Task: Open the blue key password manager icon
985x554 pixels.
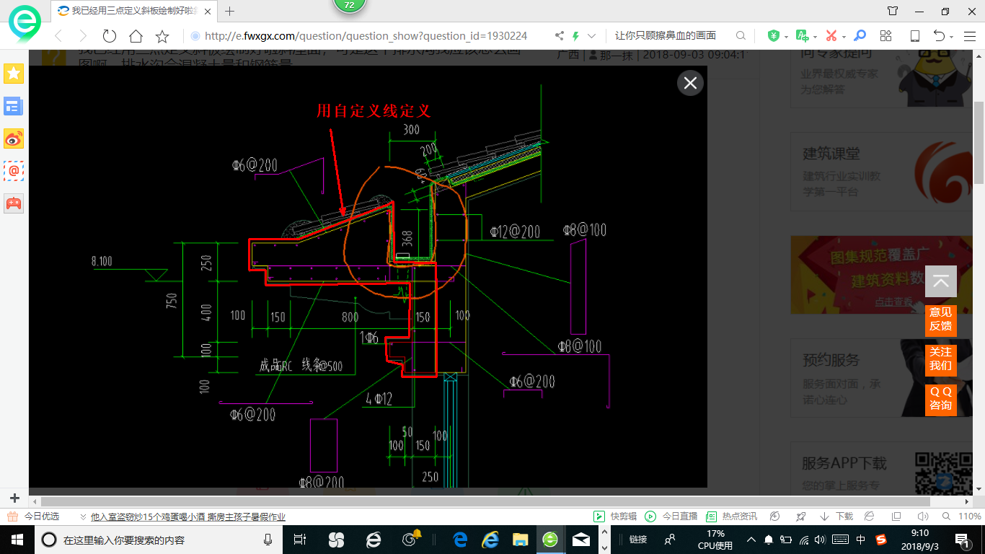Action: pyautogui.click(x=860, y=36)
